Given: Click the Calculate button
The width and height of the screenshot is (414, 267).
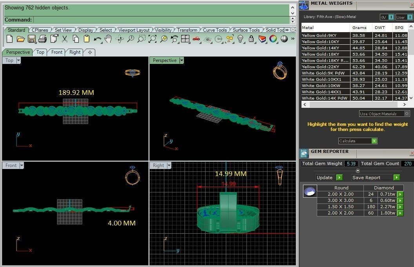Looking at the screenshot, I should pyautogui.click(x=358, y=141).
